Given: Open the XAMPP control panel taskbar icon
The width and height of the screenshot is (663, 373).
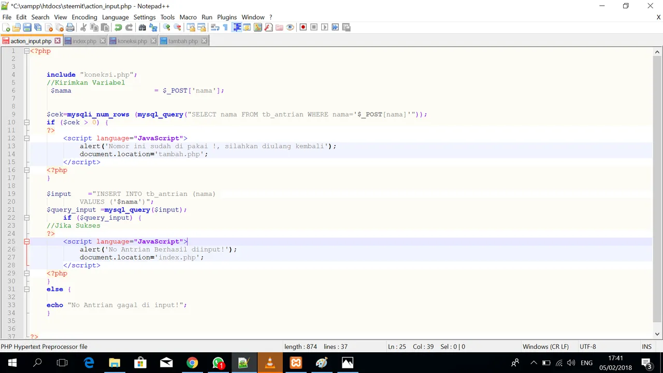Looking at the screenshot, I should tap(296, 363).
